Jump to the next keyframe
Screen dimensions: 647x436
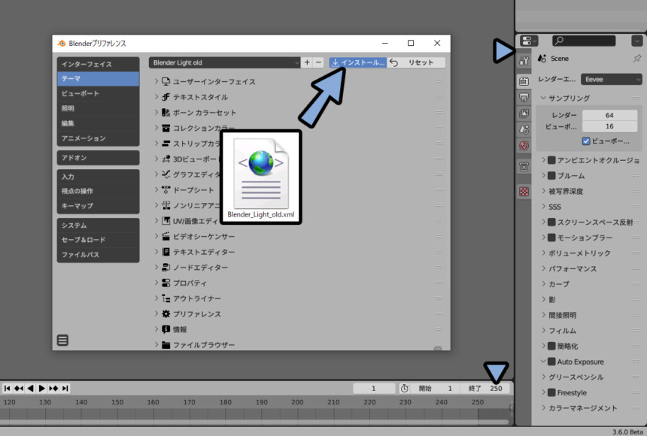(x=53, y=388)
